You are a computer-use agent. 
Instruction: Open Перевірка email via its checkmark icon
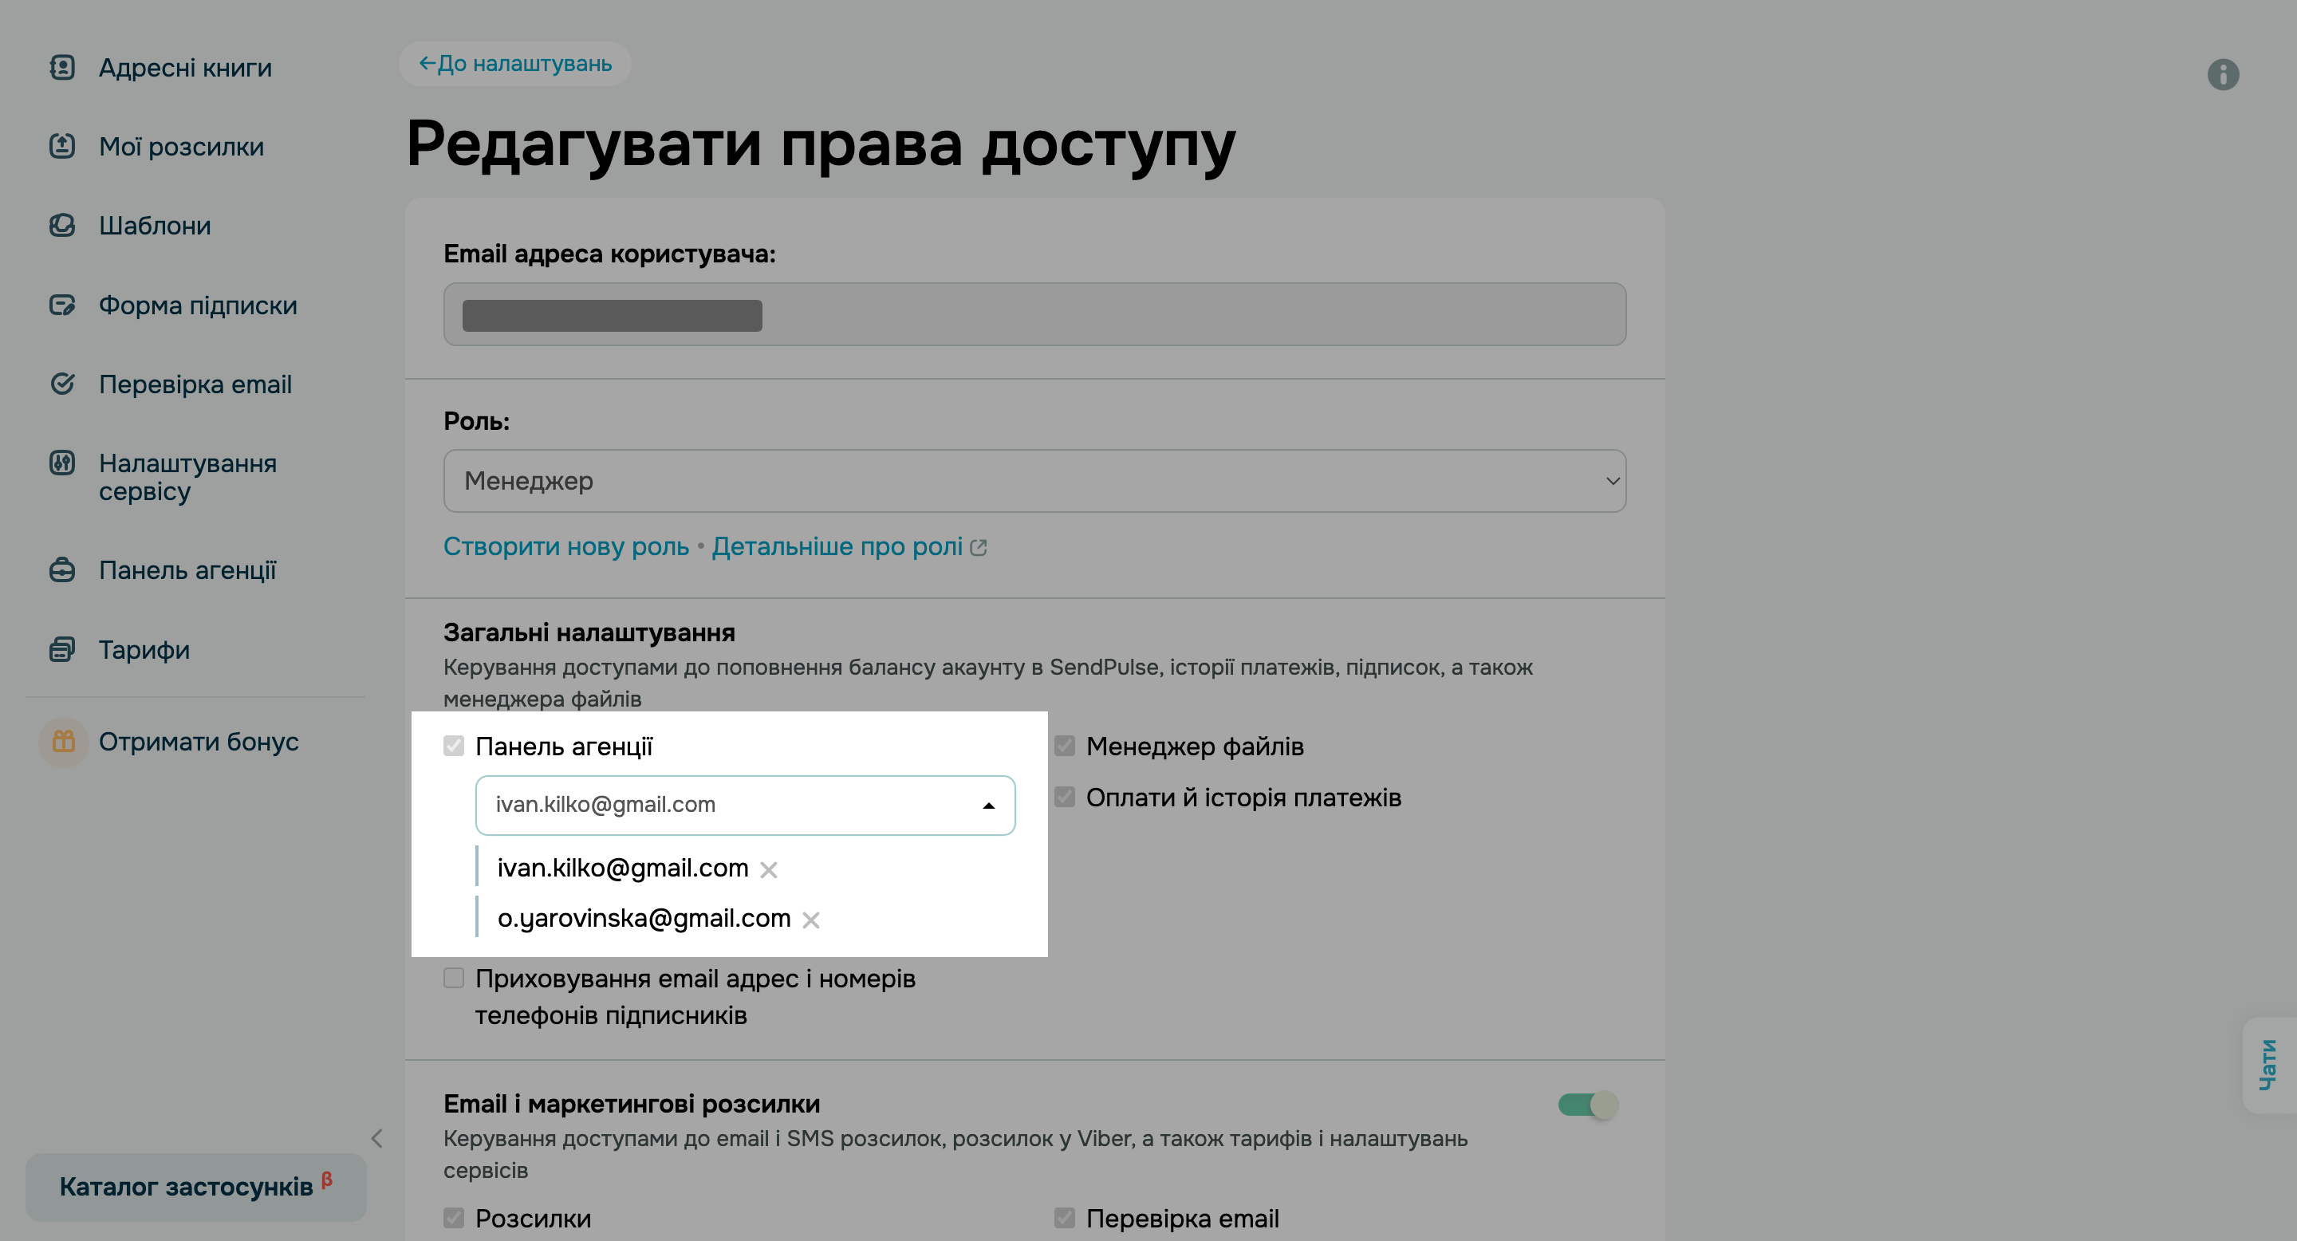coord(62,384)
